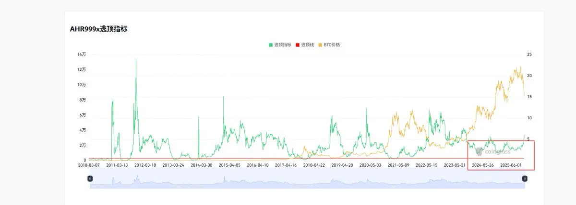Click the 2013-03-24 date label
Viewport: 576px width, 205px height.
[174, 165]
